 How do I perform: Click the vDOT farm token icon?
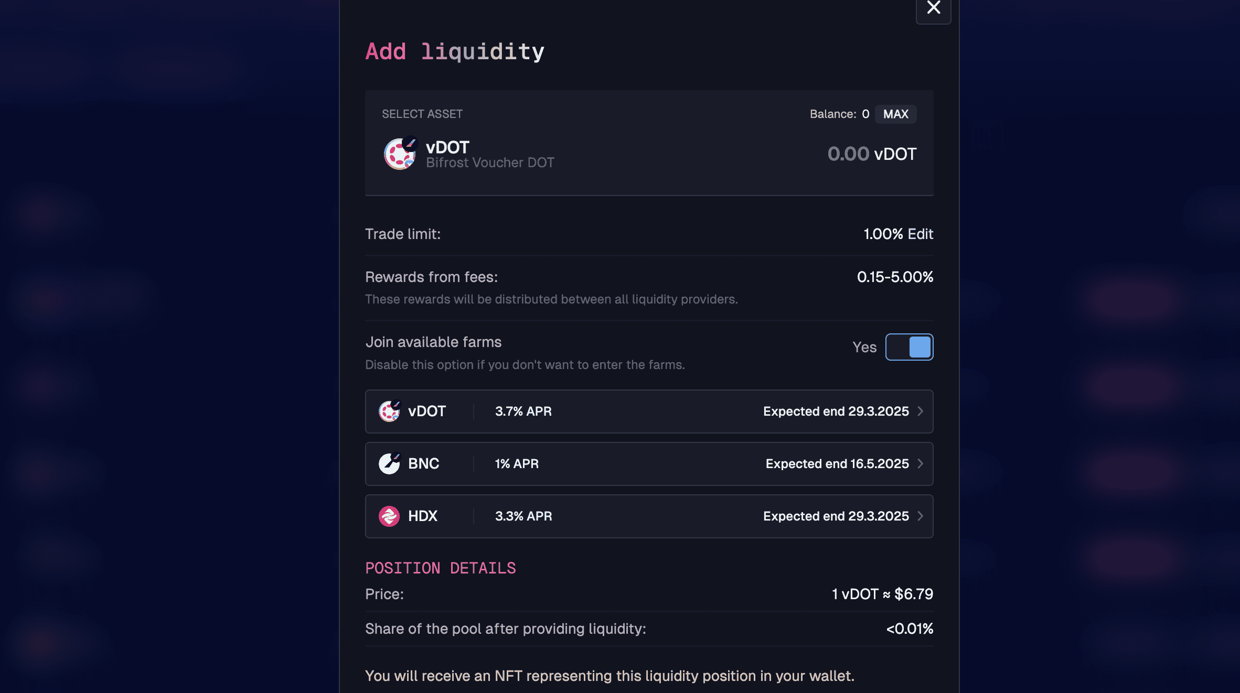389,412
